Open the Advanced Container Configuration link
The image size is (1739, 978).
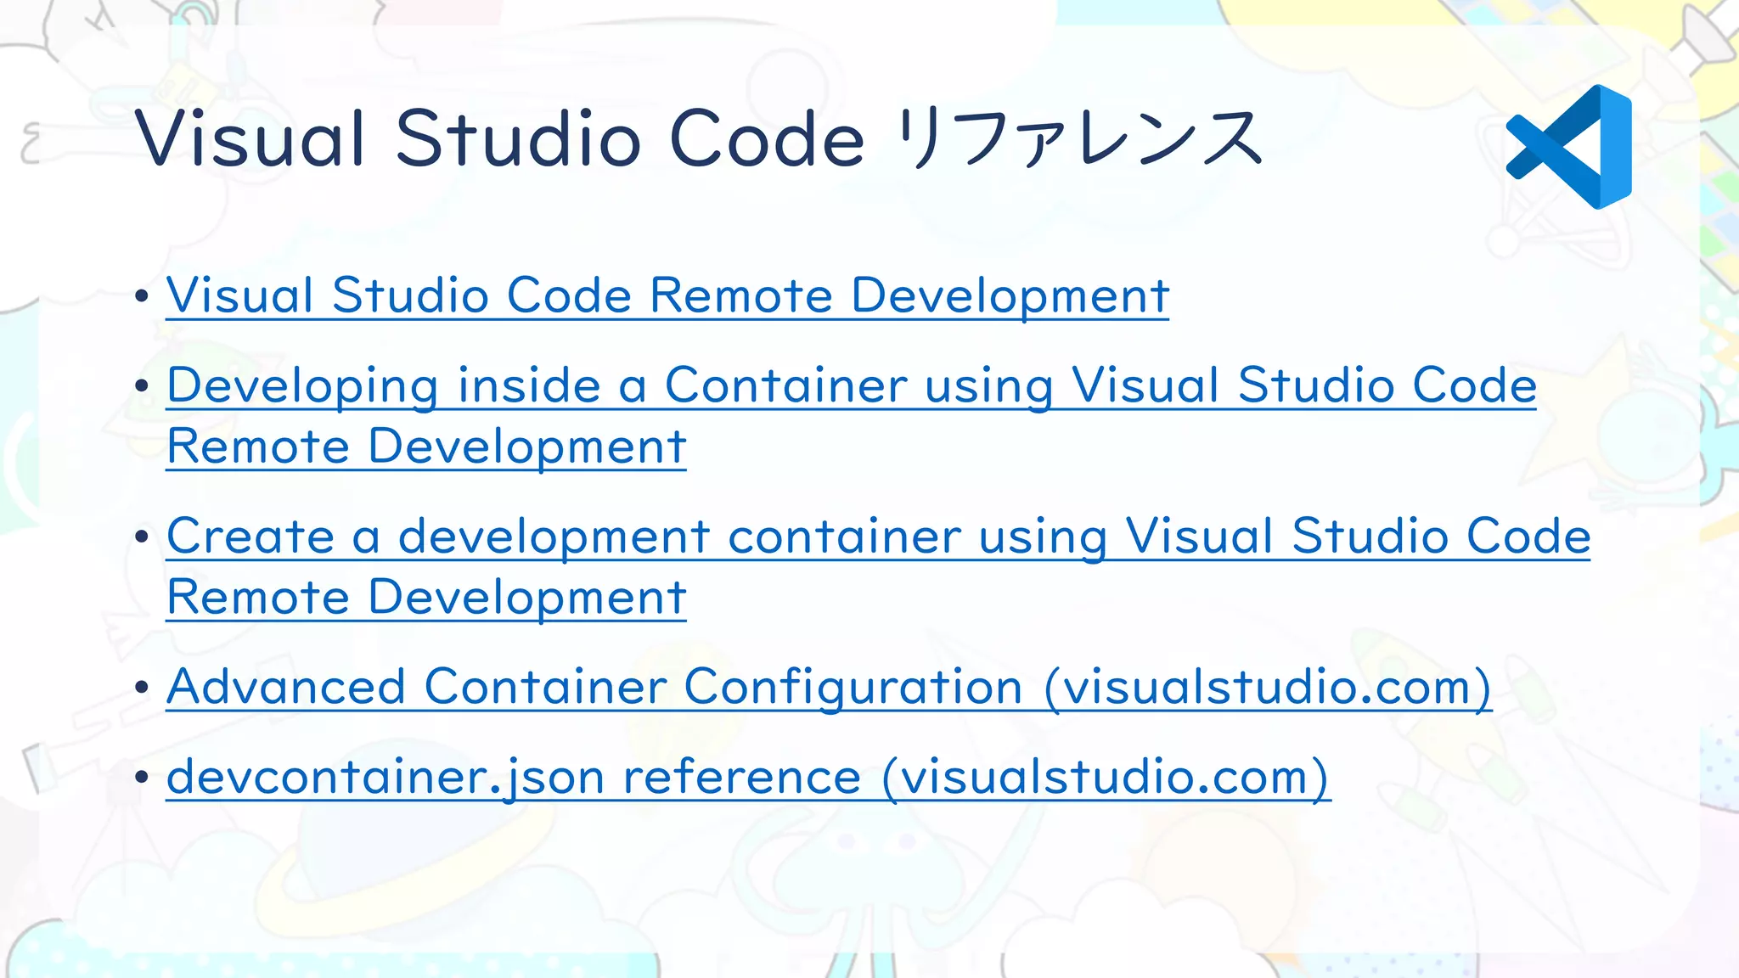829,686
